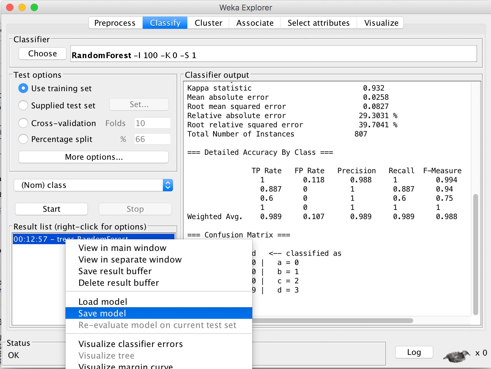This screenshot has width=491, height=369.
Task: Click the Weighted Avg. row
Action: (322, 217)
